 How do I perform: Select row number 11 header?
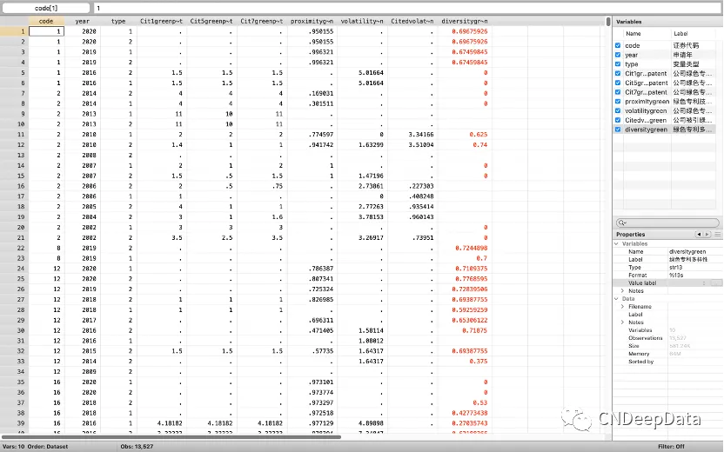(x=14, y=134)
